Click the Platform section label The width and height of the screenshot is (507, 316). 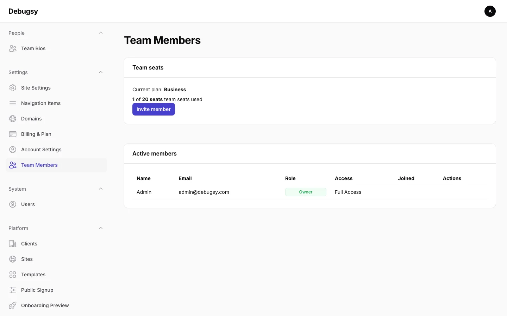18,228
